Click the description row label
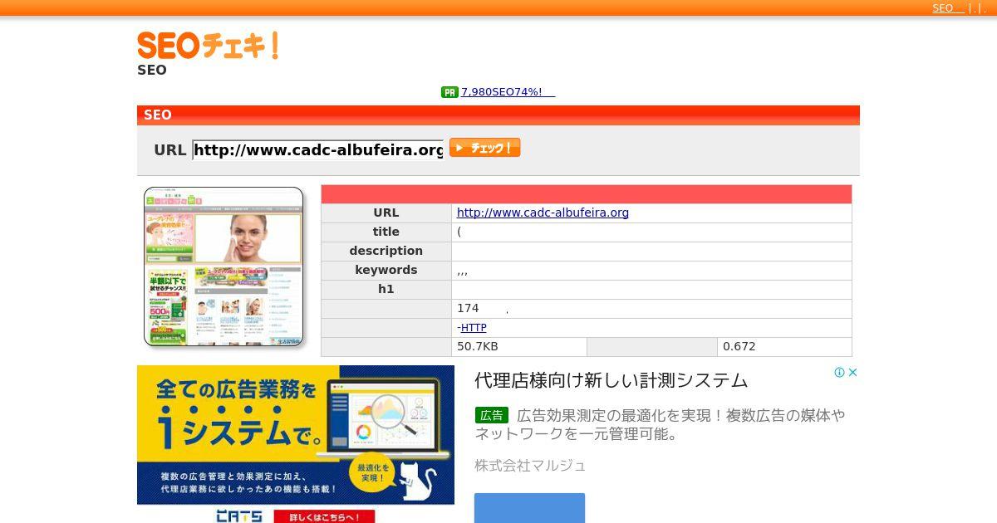997x523 pixels. point(386,251)
